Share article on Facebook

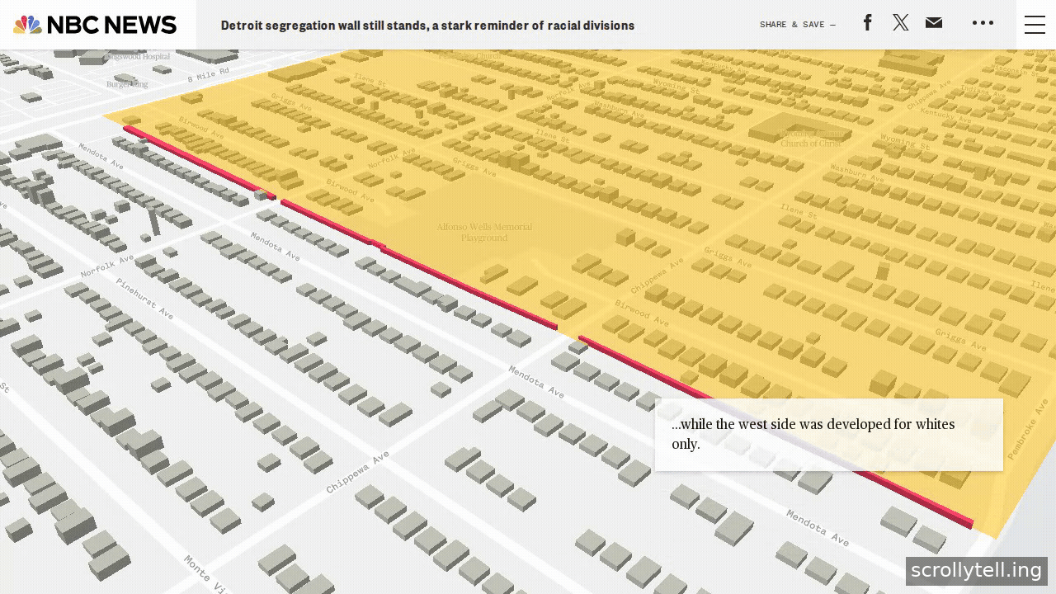[867, 22]
